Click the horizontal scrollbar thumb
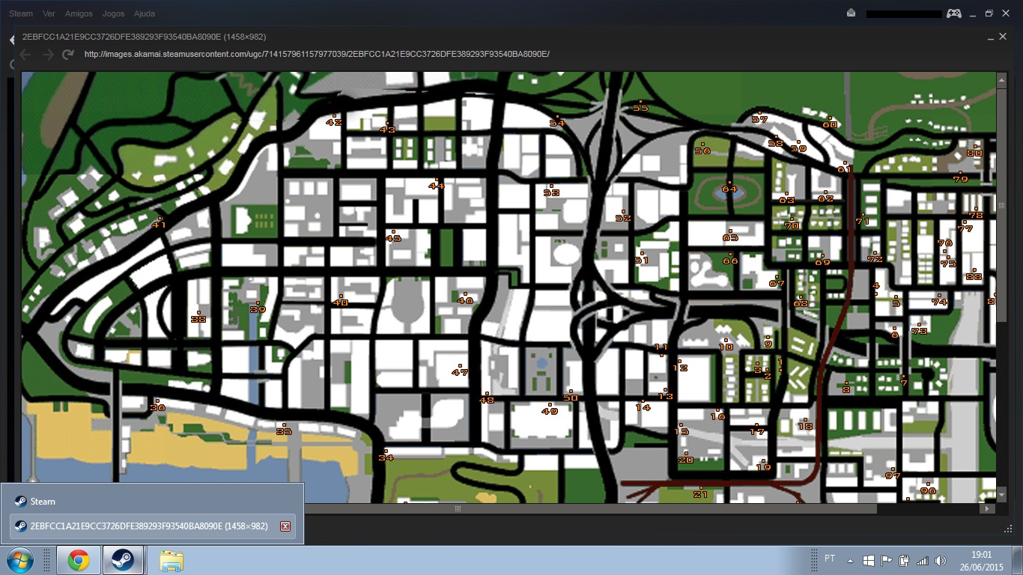The height and width of the screenshot is (575, 1023). click(x=458, y=508)
